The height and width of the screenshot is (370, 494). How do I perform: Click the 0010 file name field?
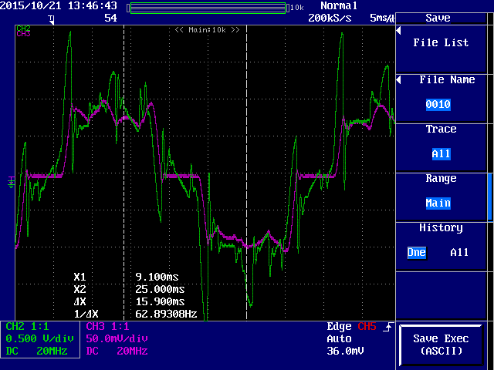coord(438,105)
